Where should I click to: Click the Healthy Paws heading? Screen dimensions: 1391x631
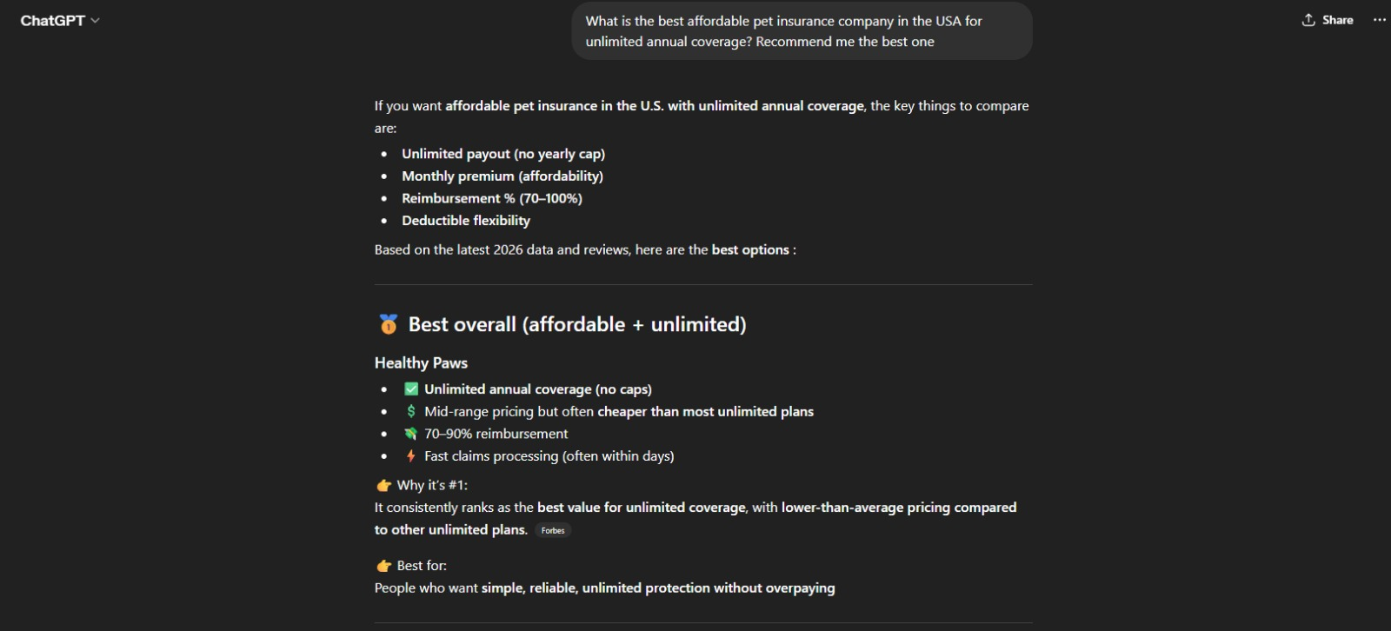pyautogui.click(x=420, y=362)
